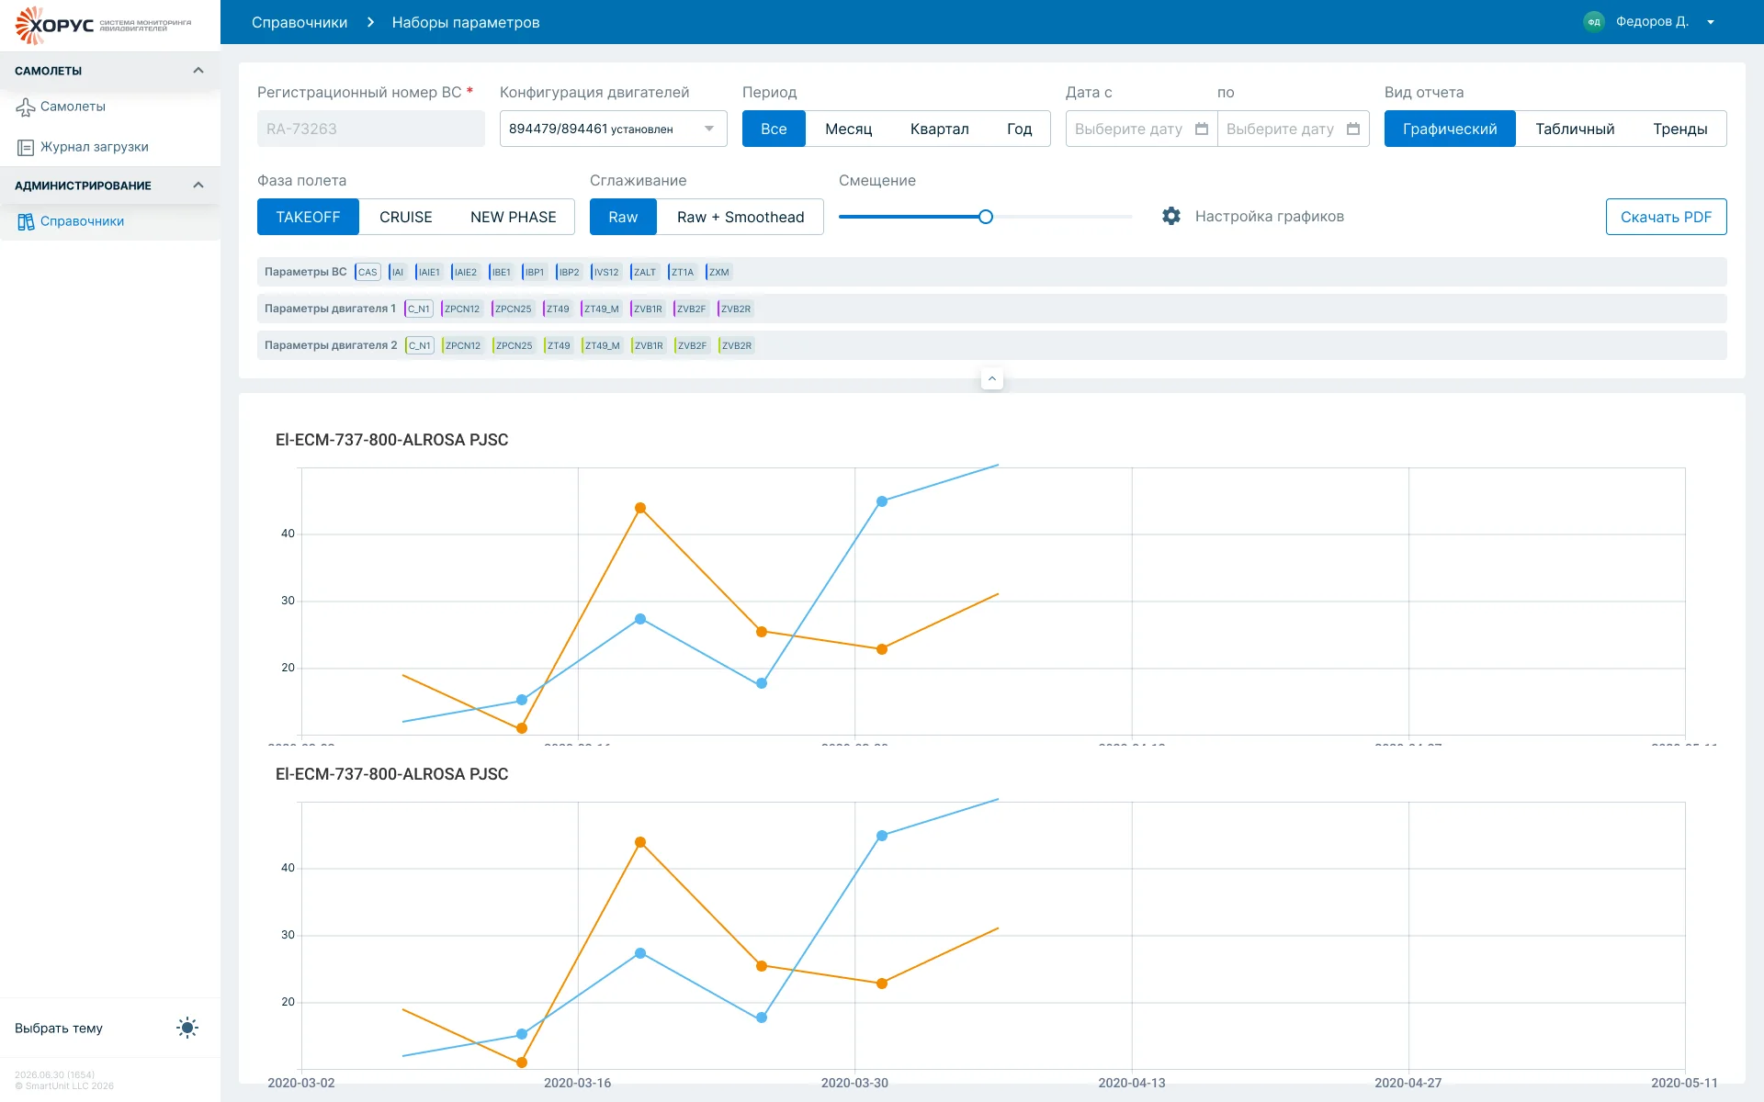Click the orange peak point in the first chart
Screen dimensions: 1764x1102
pyautogui.click(x=640, y=508)
